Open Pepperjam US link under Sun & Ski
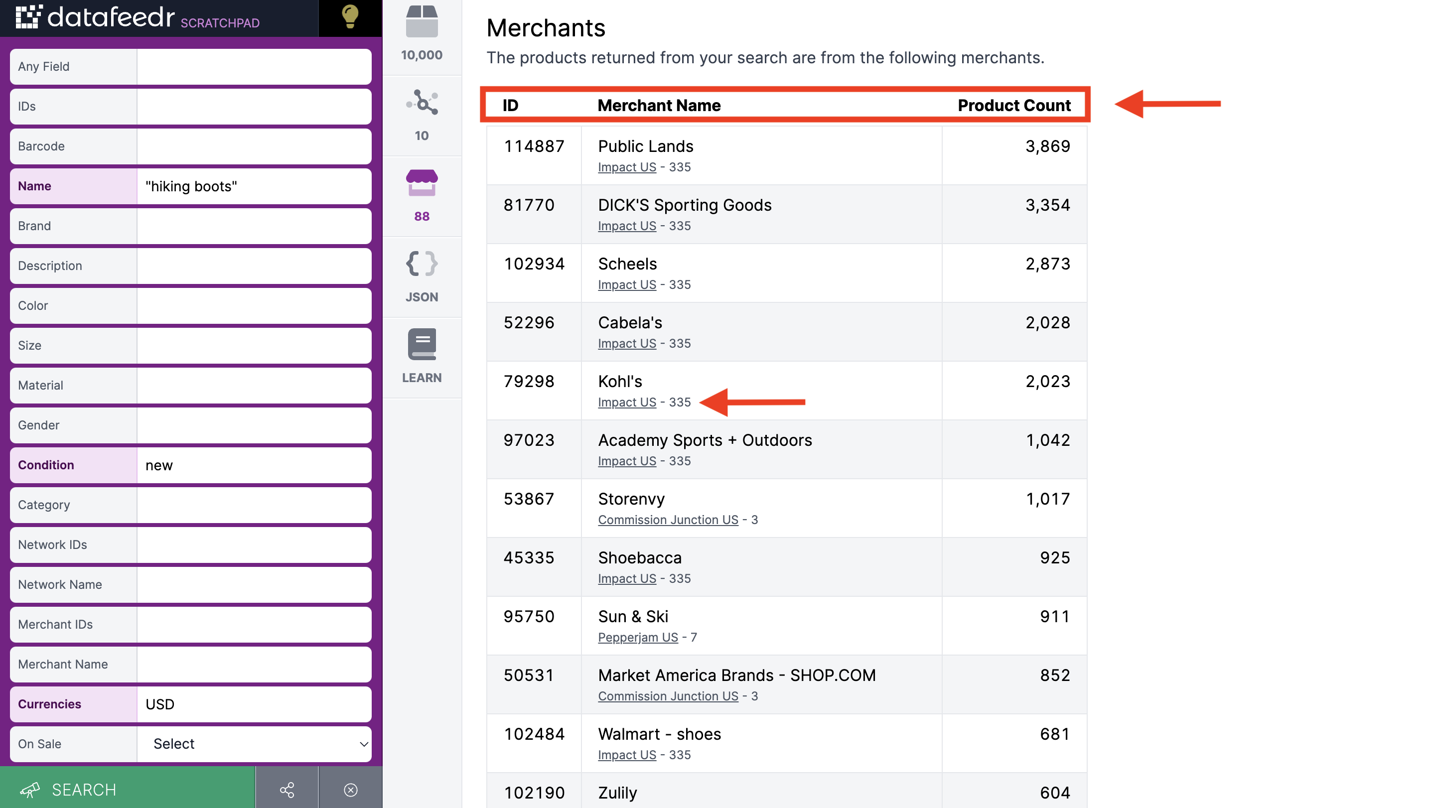The image size is (1429, 808). [x=638, y=638]
